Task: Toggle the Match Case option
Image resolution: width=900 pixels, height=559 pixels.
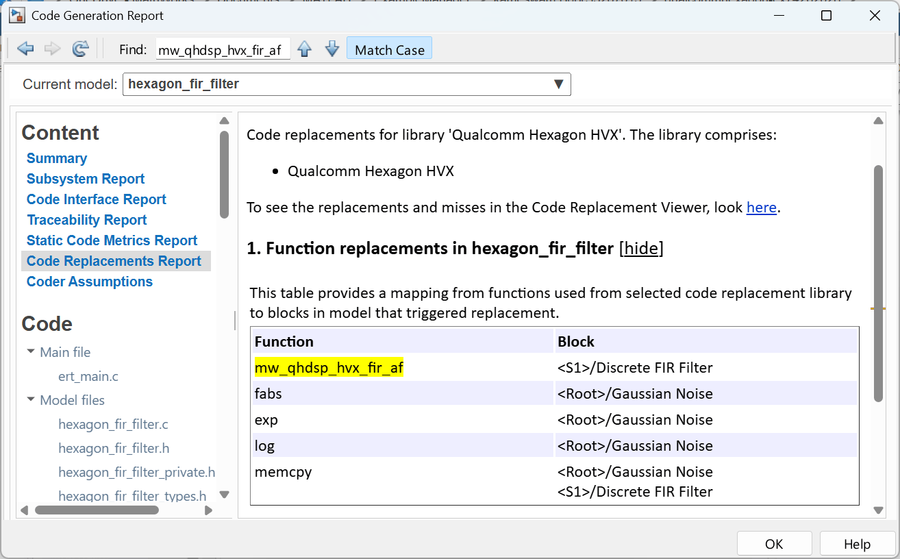Action: tap(390, 49)
